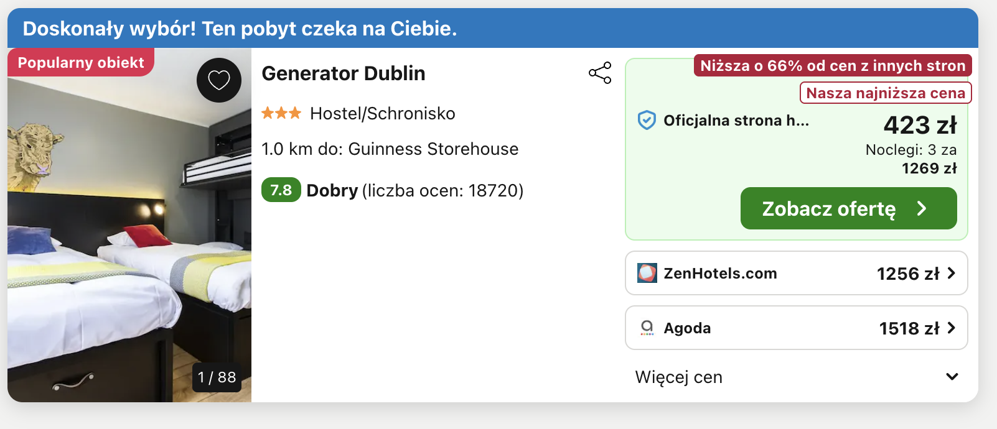Viewport: 997px width, 429px height.
Task: Click the 1 / 88 photo counter
Action: 217,377
